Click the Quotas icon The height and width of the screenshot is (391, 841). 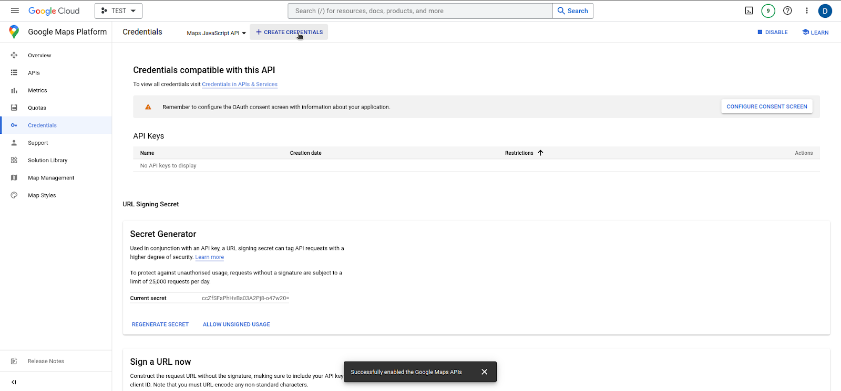pyautogui.click(x=14, y=108)
